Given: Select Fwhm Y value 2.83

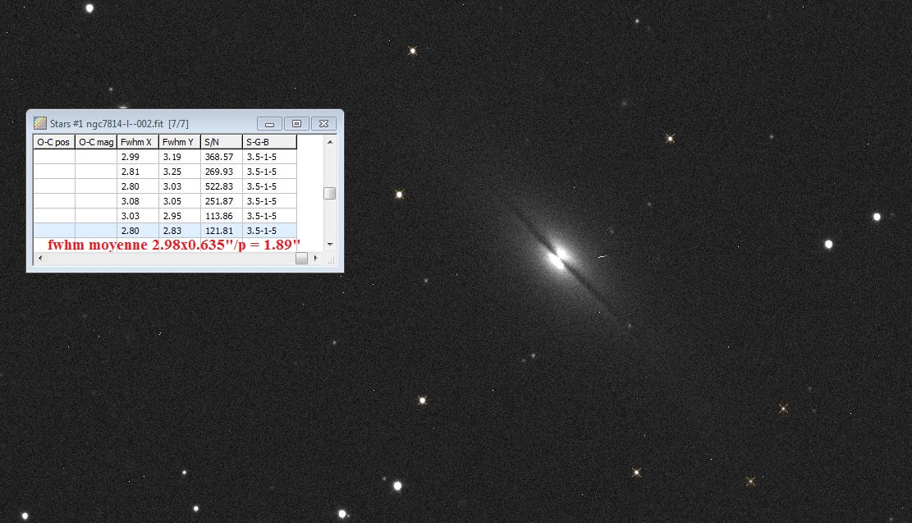Looking at the screenshot, I should point(180,231).
